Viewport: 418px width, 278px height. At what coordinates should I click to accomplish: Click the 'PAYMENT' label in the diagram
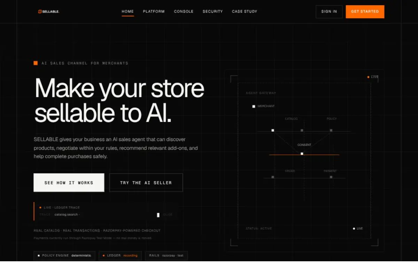(x=330, y=171)
